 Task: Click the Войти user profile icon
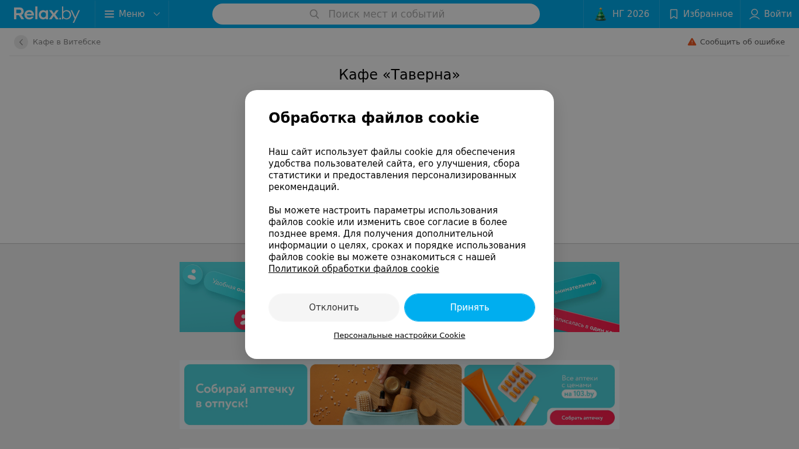pos(755,14)
